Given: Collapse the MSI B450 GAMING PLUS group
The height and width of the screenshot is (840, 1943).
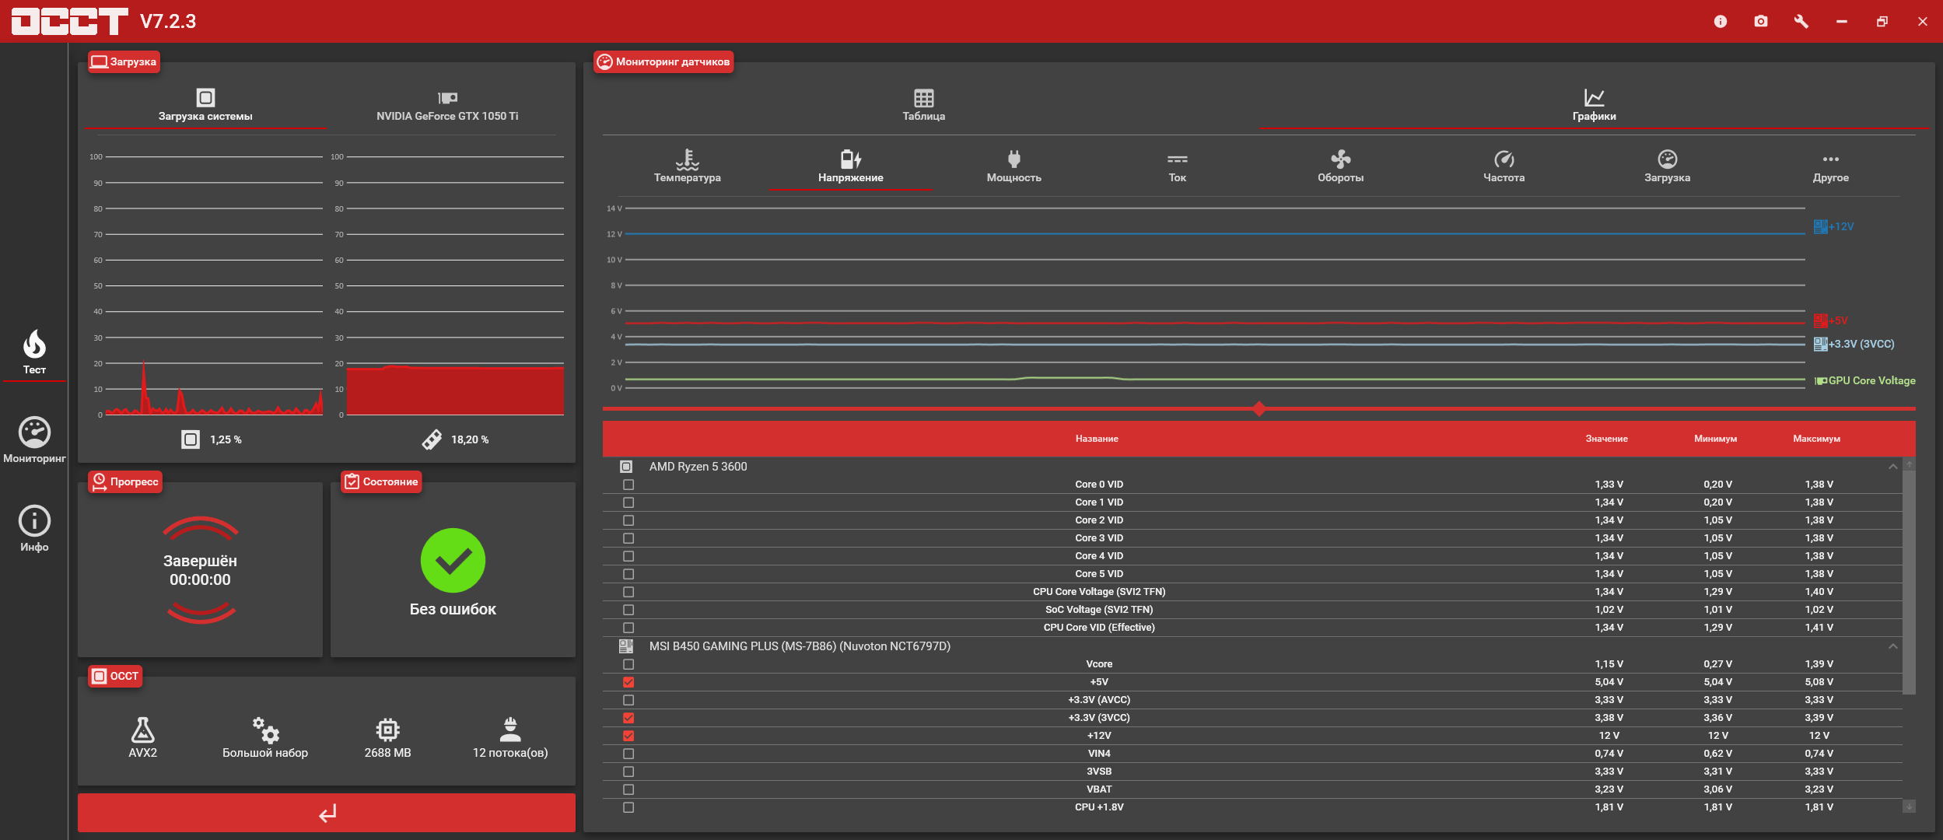Looking at the screenshot, I should (x=1892, y=646).
